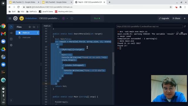Close the MII_Parallel (1) tab
Viewport: 188px width, 106px height.
click(38, 2)
